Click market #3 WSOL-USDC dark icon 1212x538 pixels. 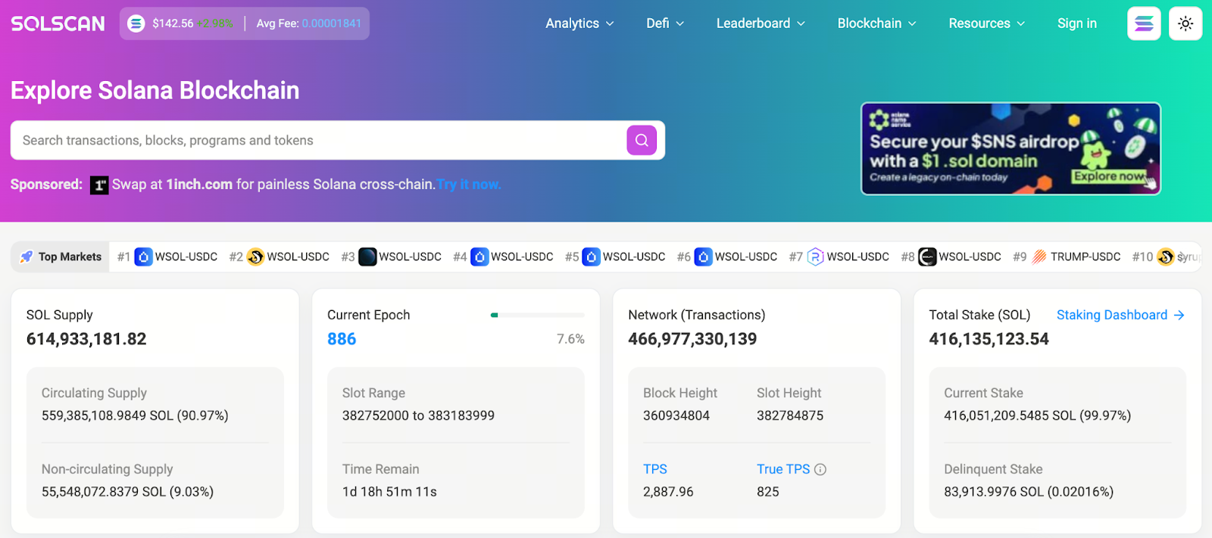367,257
